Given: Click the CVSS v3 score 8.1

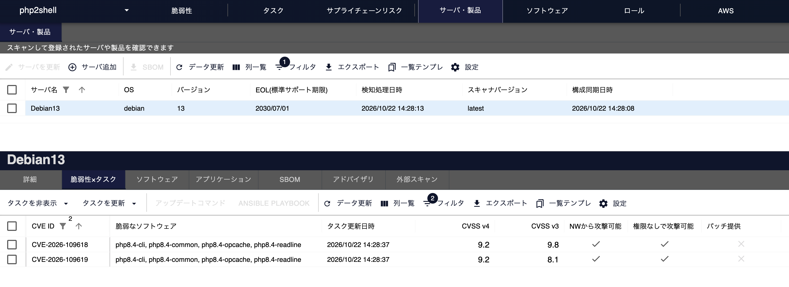Looking at the screenshot, I should 553,260.
